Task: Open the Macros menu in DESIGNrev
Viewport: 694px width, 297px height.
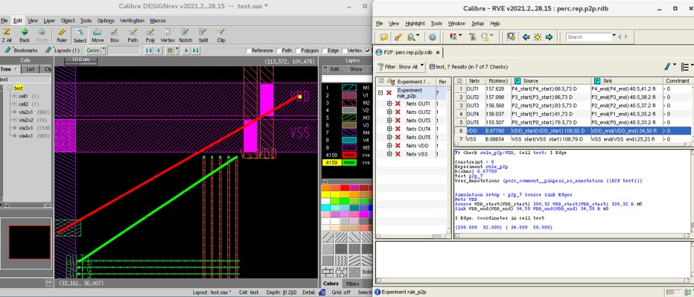Action: click(158, 20)
